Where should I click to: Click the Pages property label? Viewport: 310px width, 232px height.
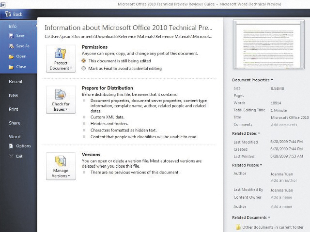tap(239, 96)
